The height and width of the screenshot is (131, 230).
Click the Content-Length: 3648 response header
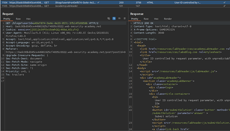[149, 33]
